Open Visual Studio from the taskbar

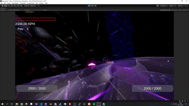point(36,104)
